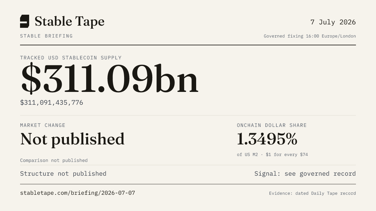Click the Structure not published text
376x211 pixels.
[x=63, y=173]
